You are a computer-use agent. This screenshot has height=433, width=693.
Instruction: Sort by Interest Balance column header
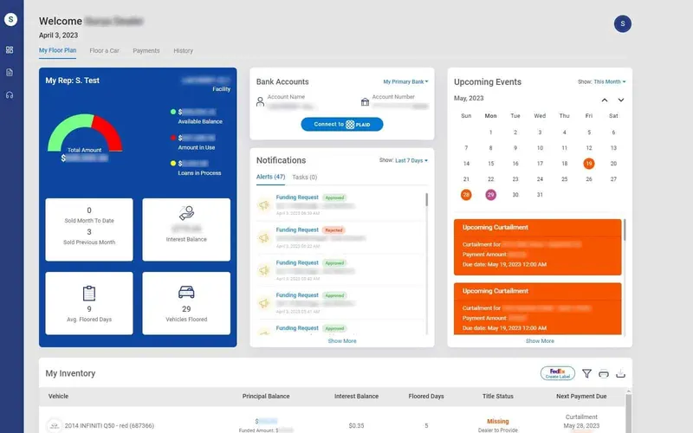[x=356, y=397]
